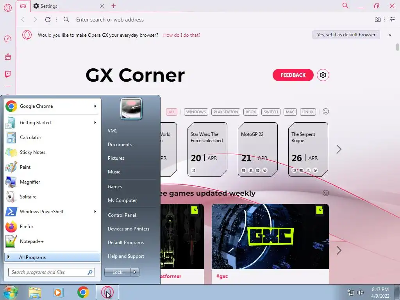Expand All Programs list
400x300 pixels.
[x=52, y=257]
